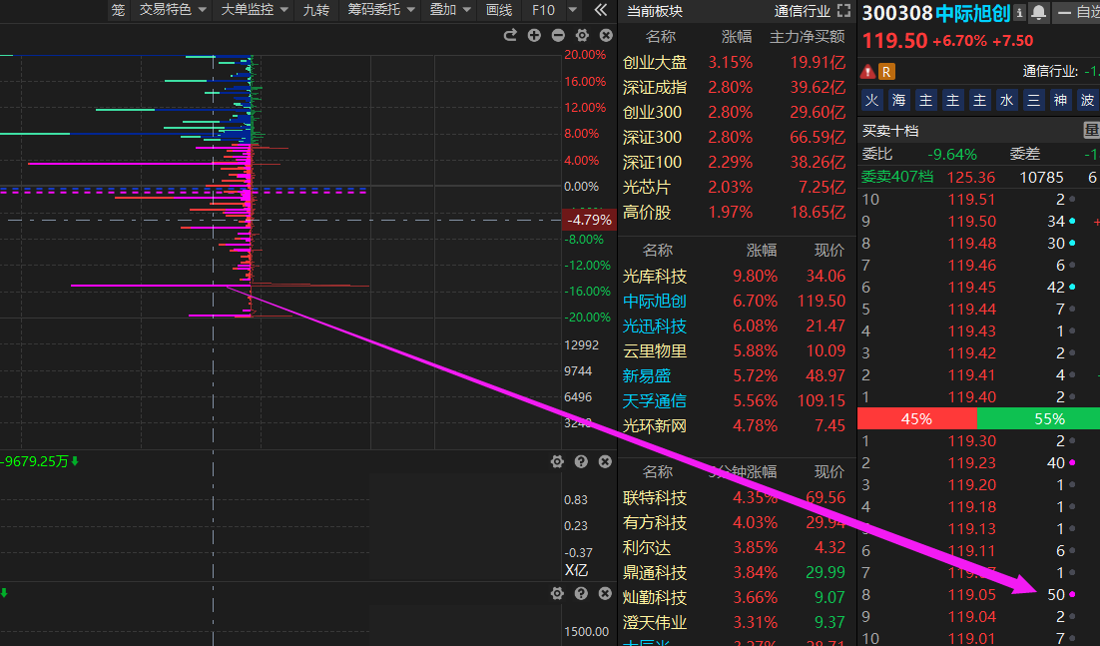Toggle the 画线 drawing tool
The height and width of the screenshot is (646, 1100).
pyautogui.click(x=498, y=10)
